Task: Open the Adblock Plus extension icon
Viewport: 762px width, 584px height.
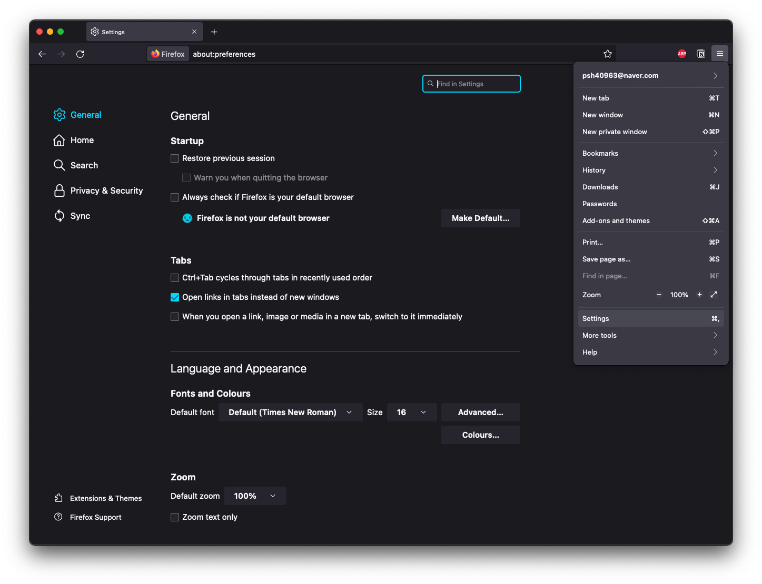Action: pos(682,54)
